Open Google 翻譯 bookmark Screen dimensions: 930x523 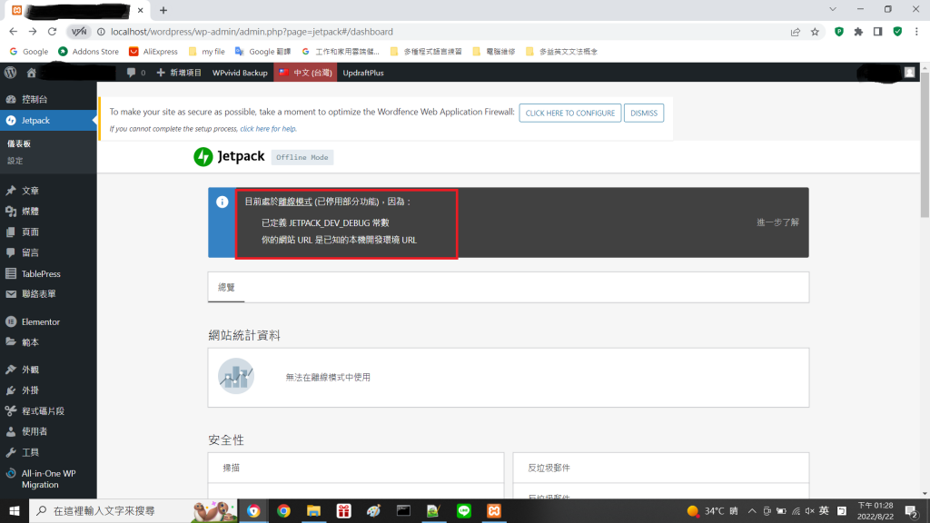coord(262,52)
